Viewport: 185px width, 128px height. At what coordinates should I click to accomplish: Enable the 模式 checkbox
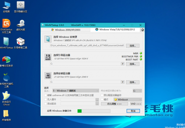coord(102,99)
